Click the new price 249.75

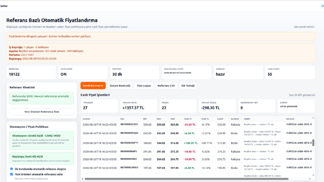tap(174, 159)
